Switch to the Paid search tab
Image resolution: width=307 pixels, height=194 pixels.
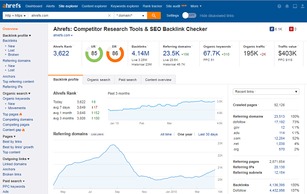127,80
